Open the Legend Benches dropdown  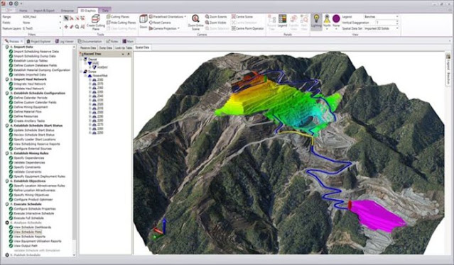397,17
